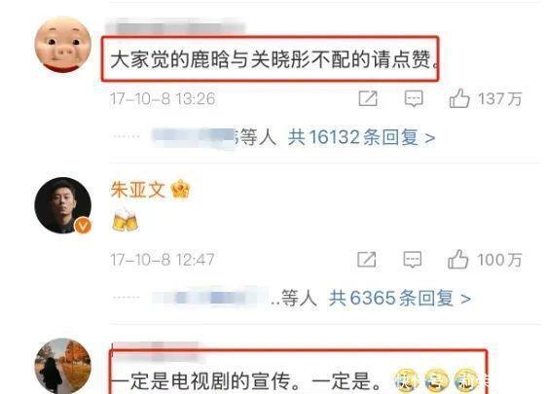Viewport: 547px width, 394px height.
Task: Open 朱亚文's profile photo avatar
Action: pos(63,205)
